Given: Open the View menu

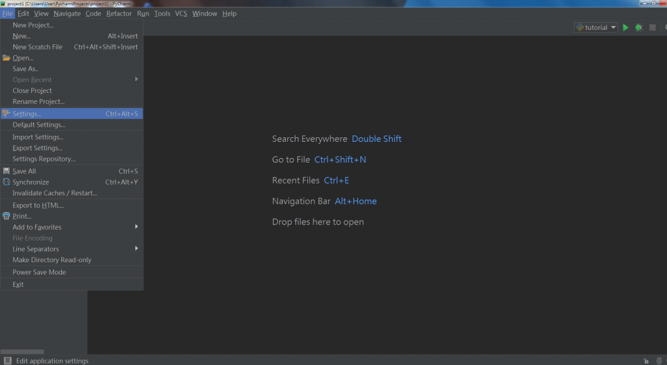Looking at the screenshot, I should coord(41,14).
